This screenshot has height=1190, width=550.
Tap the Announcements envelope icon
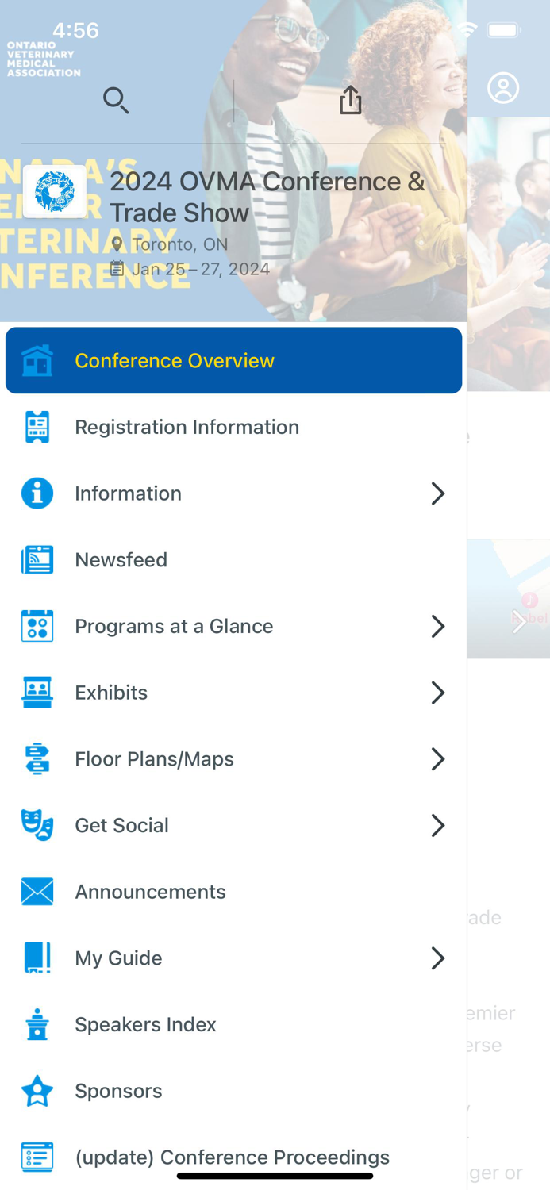coord(37,892)
